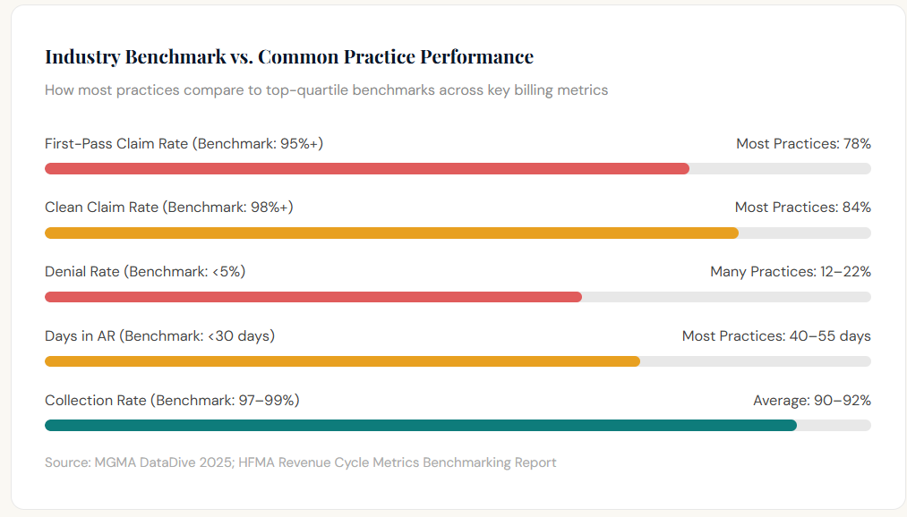Click the 'Most Practices: 40–55 days' value
The height and width of the screenshot is (517, 907).
(x=776, y=336)
